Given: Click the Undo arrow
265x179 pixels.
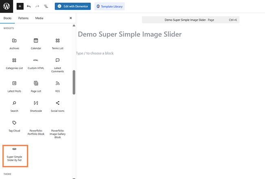Looking at the screenshot, I should (29, 7).
